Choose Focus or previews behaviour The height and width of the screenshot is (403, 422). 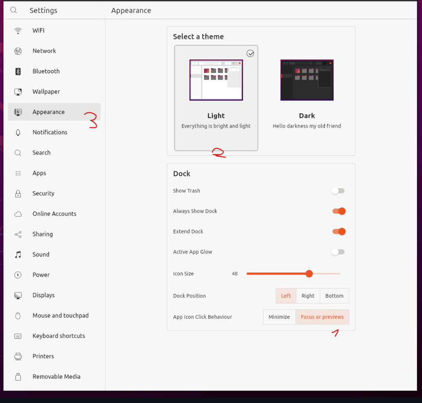point(322,317)
